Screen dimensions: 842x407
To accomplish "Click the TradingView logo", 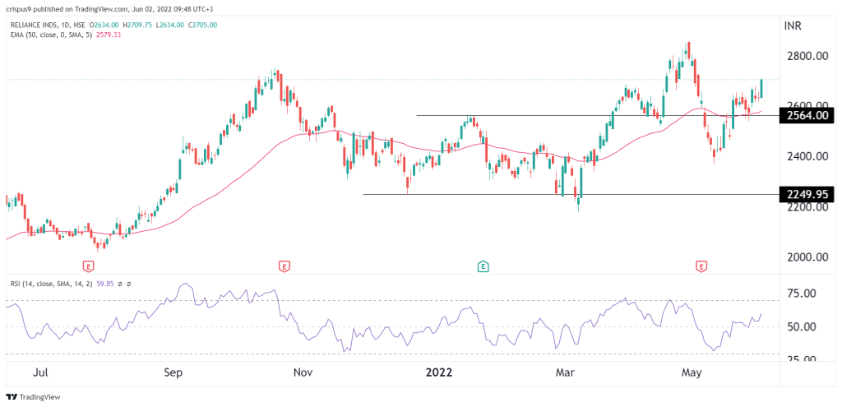I will tap(33, 397).
